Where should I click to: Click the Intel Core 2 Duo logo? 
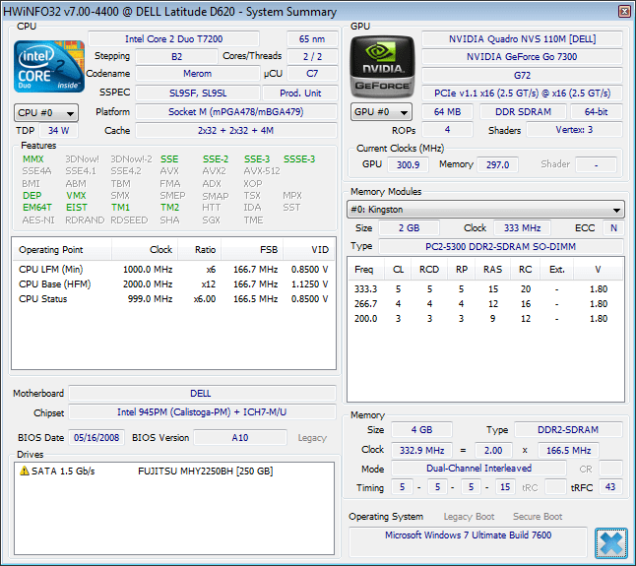(x=49, y=66)
